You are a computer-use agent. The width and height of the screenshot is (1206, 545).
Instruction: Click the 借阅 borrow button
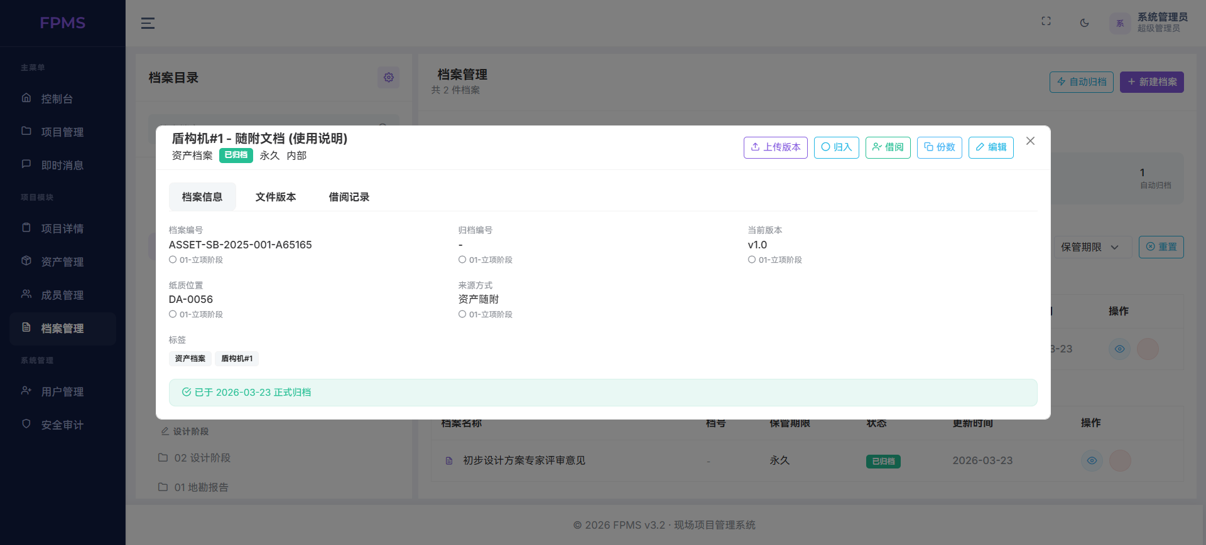pyautogui.click(x=888, y=147)
